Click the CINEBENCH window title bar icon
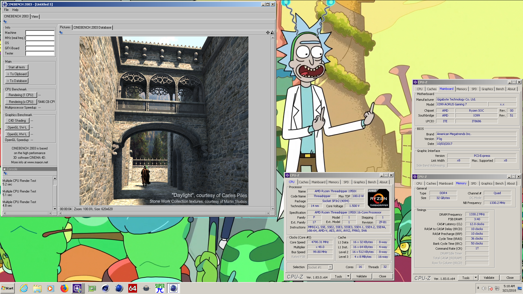 pos(4,4)
